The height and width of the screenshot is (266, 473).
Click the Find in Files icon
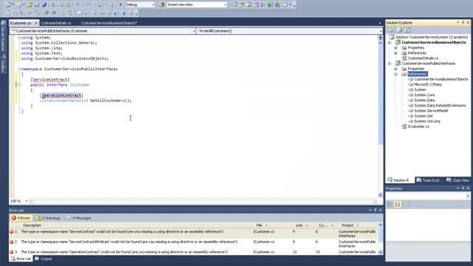[161, 4]
